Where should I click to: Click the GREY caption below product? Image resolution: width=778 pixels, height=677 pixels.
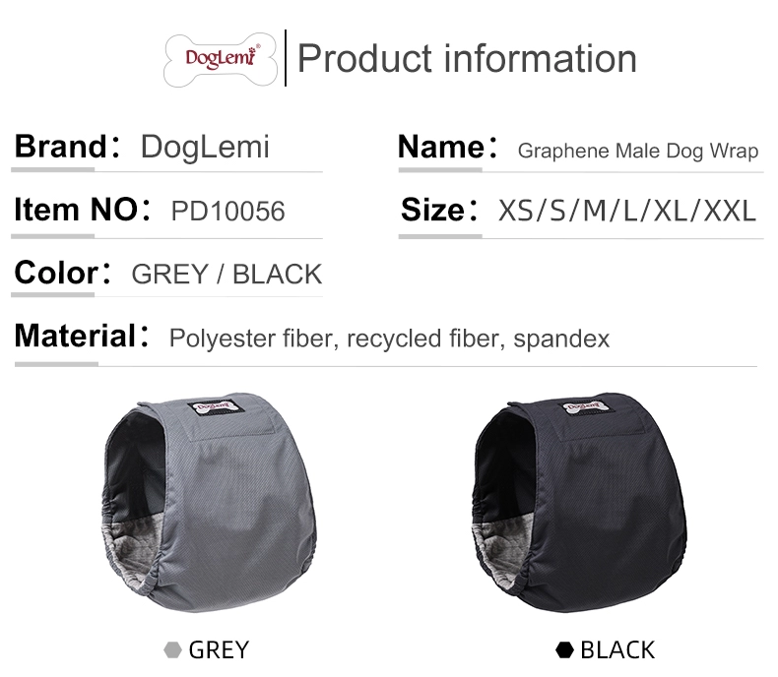(x=219, y=649)
